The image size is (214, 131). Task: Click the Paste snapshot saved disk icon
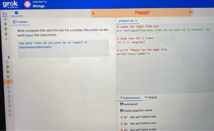point(122,111)
